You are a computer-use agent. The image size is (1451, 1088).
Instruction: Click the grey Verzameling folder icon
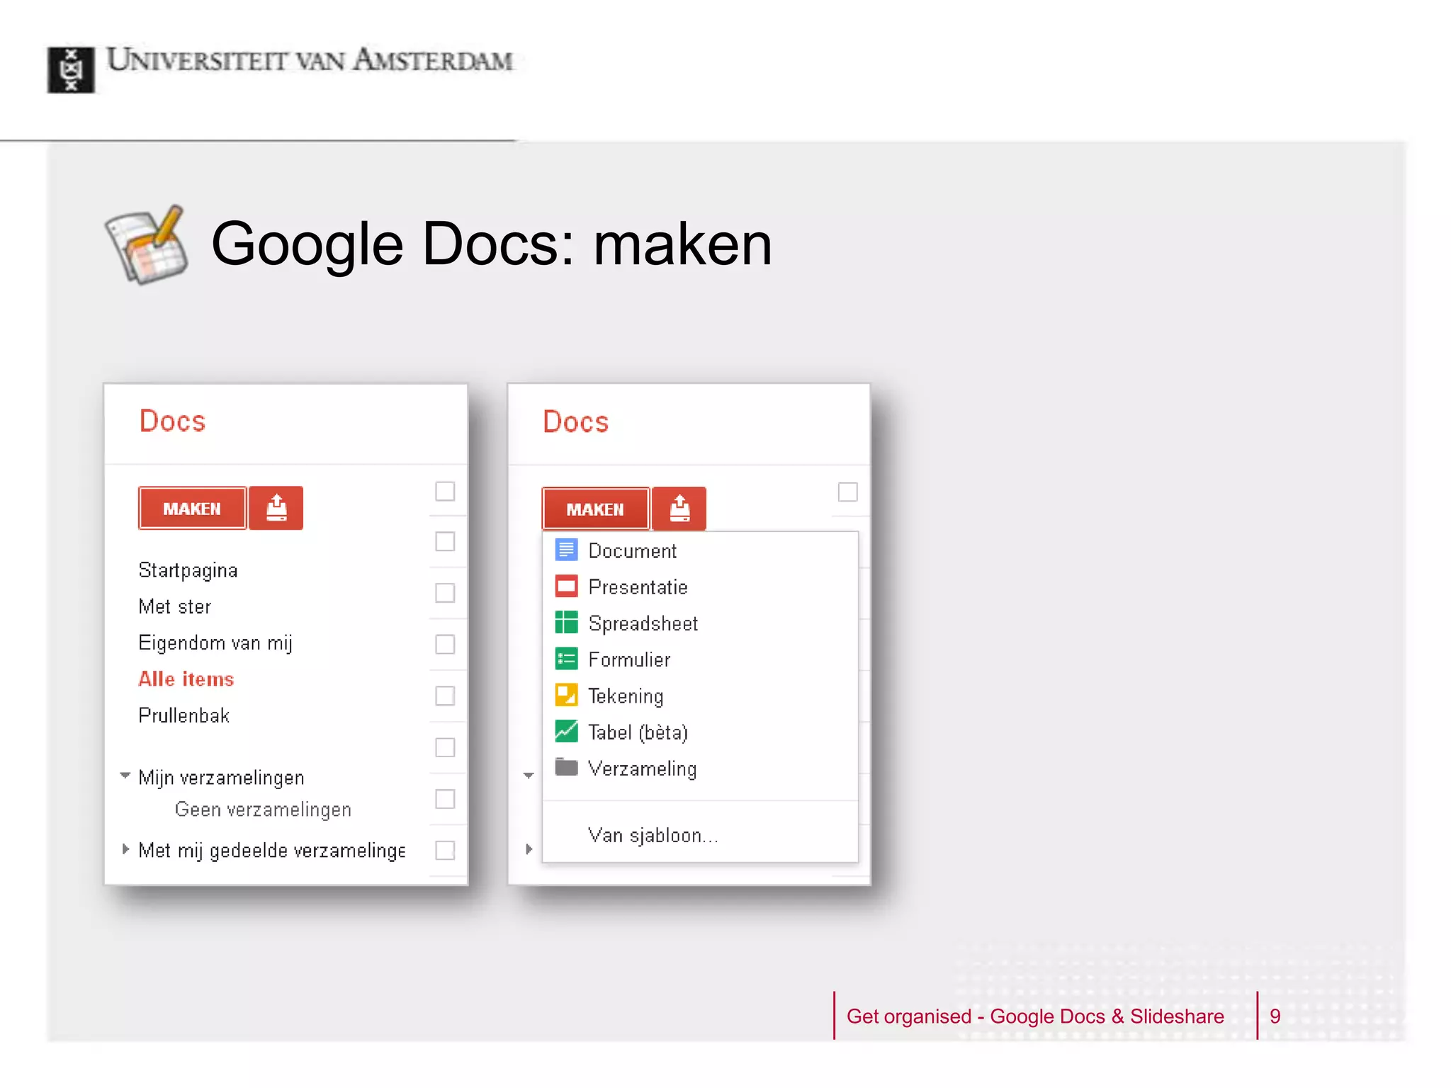[x=566, y=767]
